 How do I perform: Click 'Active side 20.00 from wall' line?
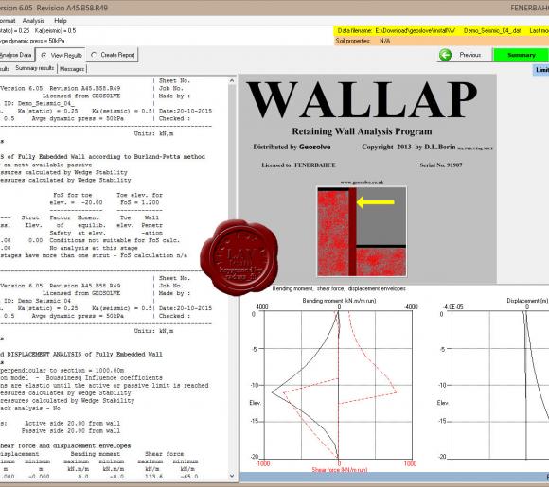click(x=72, y=424)
